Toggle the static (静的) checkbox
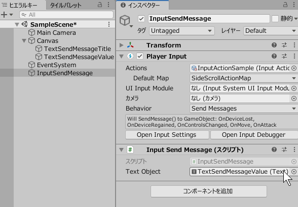This screenshot has width=298, height=207. [x=275, y=19]
